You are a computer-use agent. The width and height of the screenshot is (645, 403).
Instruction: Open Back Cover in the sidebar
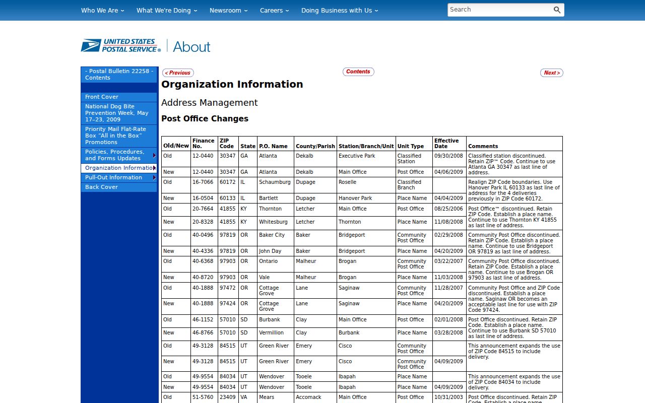pyautogui.click(x=119, y=187)
